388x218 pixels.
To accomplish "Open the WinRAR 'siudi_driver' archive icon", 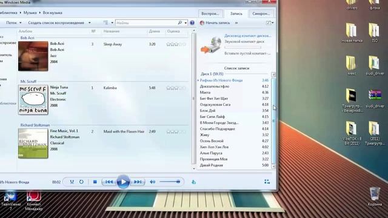I will coord(375,99).
